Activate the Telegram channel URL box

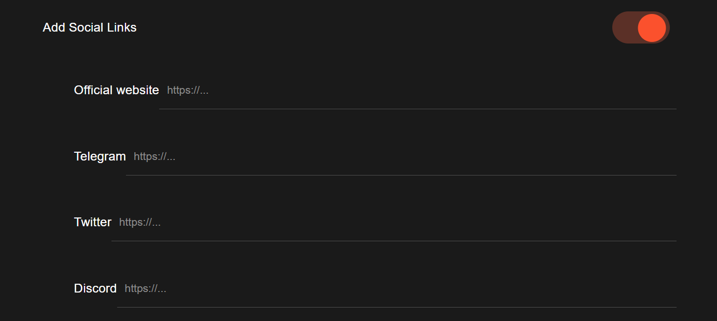(x=401, y=156)
